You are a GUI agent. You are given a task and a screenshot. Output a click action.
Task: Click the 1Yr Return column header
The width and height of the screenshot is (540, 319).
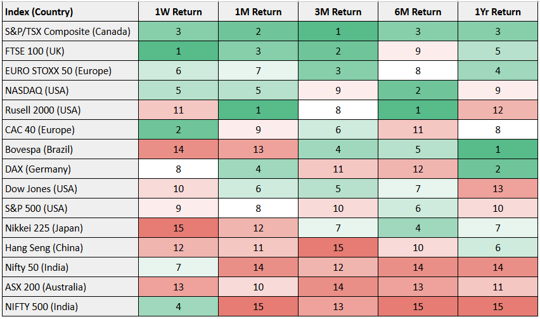tap(498, 12)
